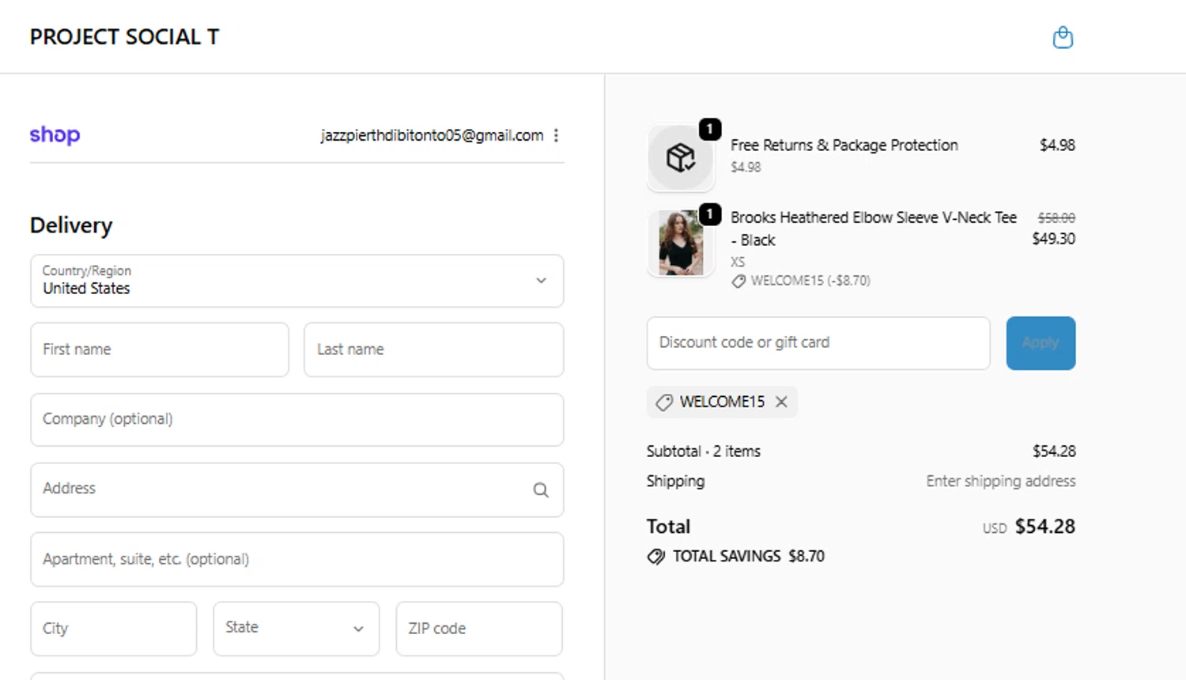Expand the Country/Region dropdown
1186x680 pixels.
pyautogui.click(x=297, y=281)
